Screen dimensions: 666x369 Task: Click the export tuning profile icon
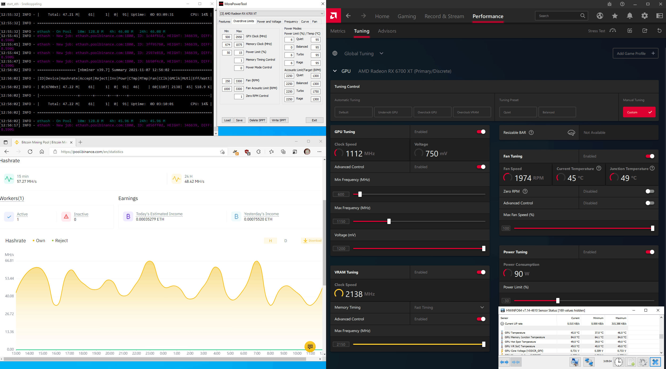coord(645,31)
